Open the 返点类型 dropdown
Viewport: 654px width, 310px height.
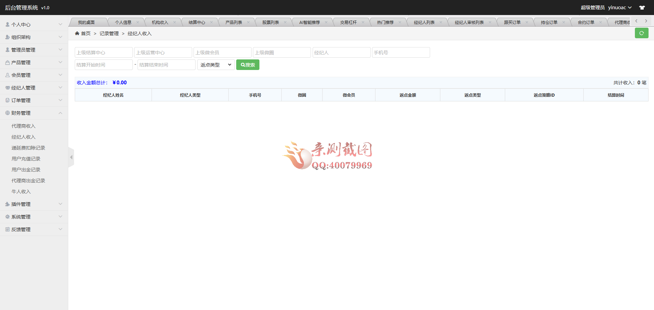coord(216,65)
